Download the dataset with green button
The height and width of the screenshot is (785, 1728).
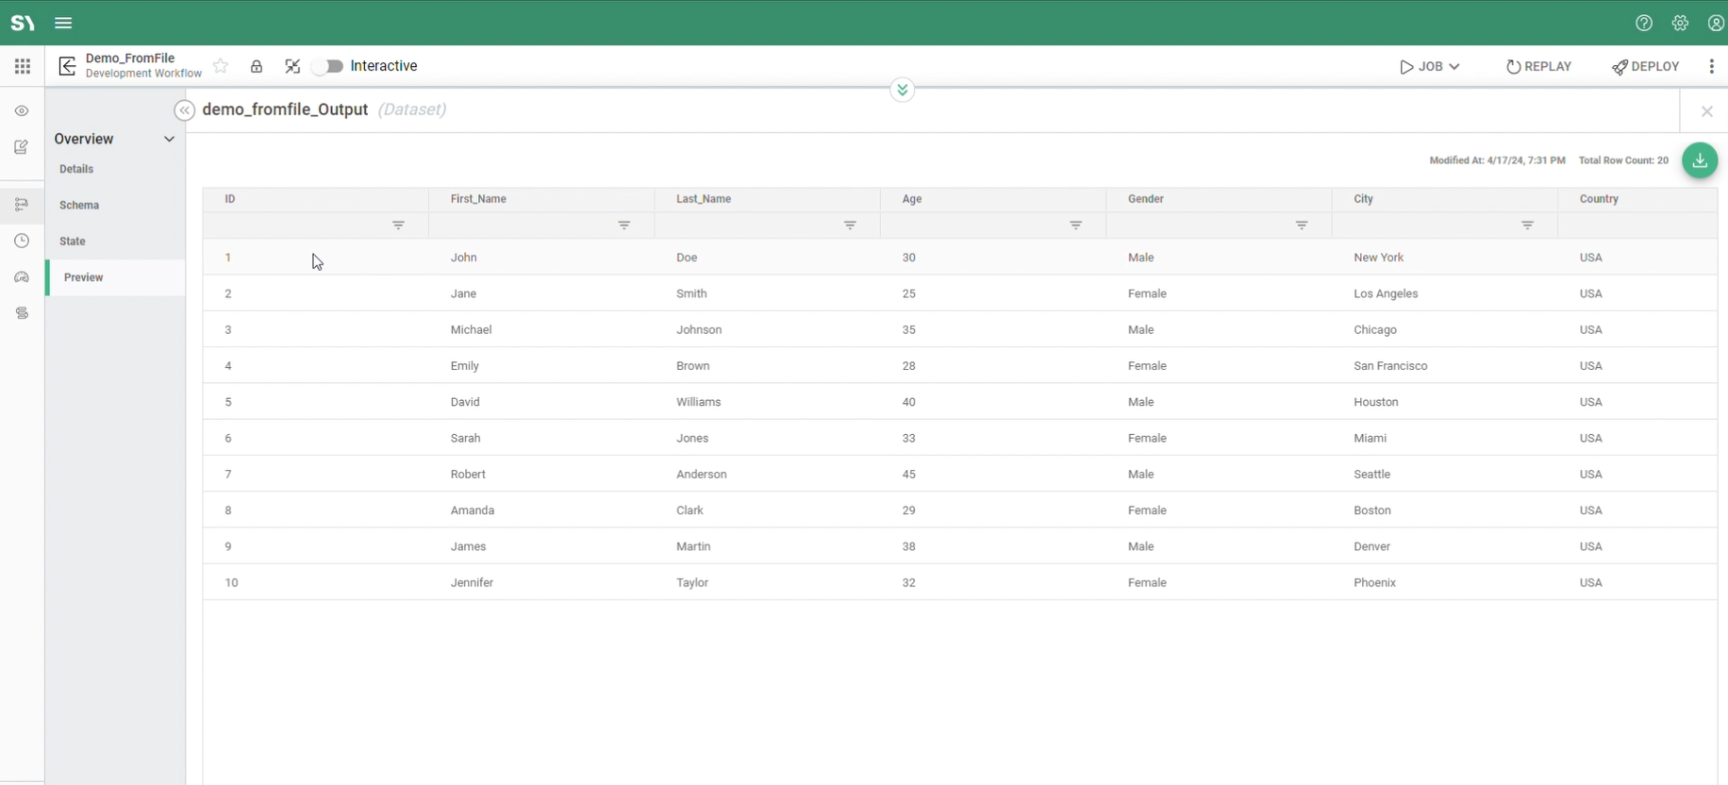[x=1699, y=160]
